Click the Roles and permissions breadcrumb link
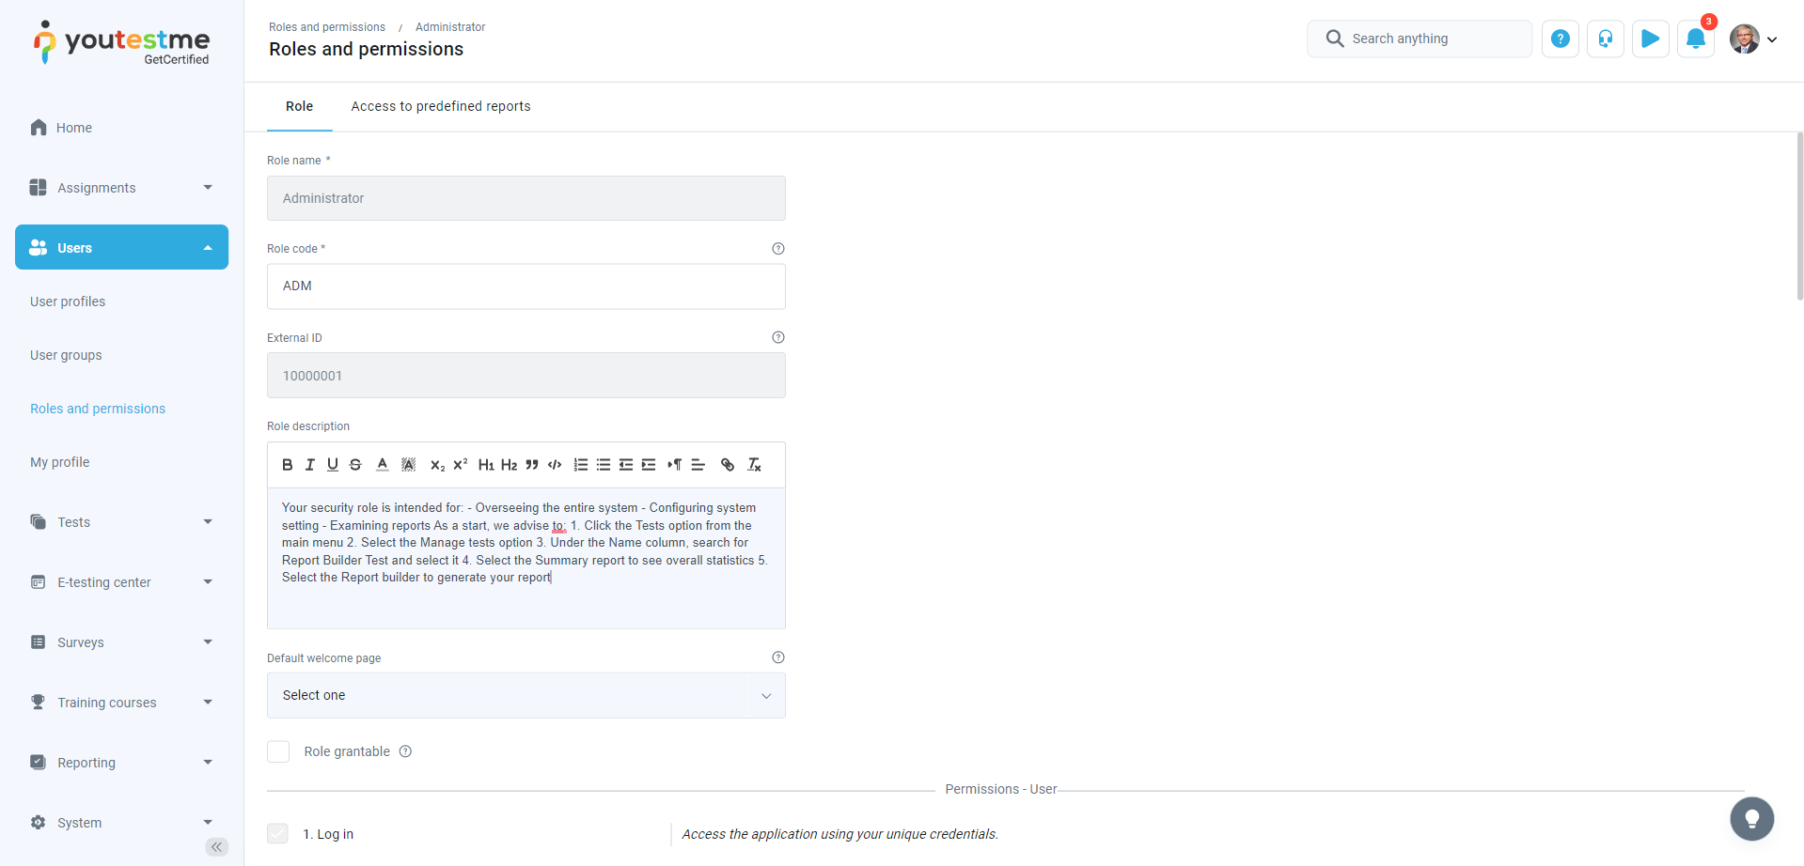Screen dimensions: 1804x866 327,27
